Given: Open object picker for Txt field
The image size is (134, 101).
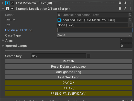Looking at the screenshot, I should tap(130, 25).
